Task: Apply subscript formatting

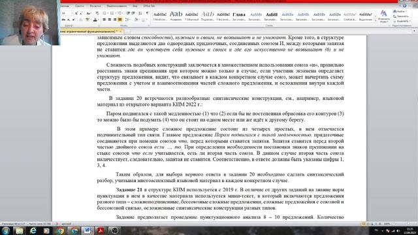Action: coord(69,20)
